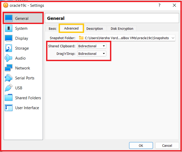This screenshot has width=182, height=152.
Task: Click the USB label in sidebar
Action: pos(19,88)
